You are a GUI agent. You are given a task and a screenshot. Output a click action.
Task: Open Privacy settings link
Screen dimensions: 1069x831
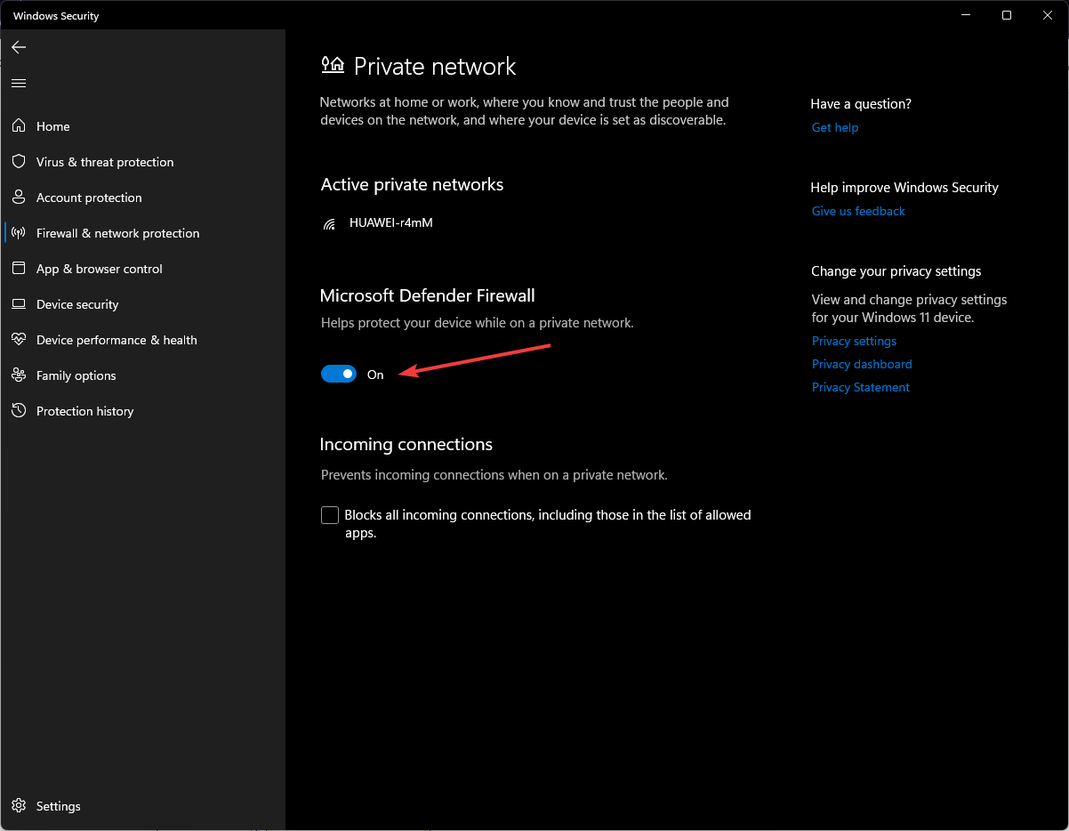click(854, 341)
